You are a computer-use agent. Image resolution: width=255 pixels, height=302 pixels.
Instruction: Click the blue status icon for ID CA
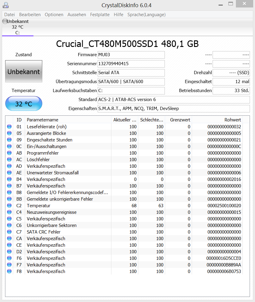[x=9, y=238]
